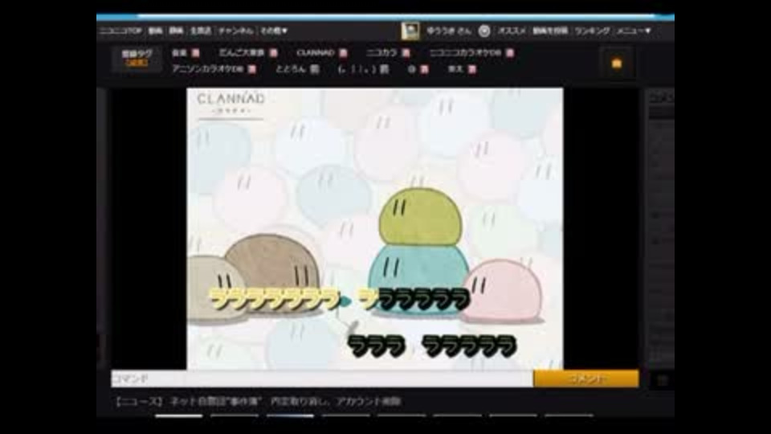Click the orange icon button right of the tags
The height and width of the screenshot is (434, 771).
coord(617,63)
